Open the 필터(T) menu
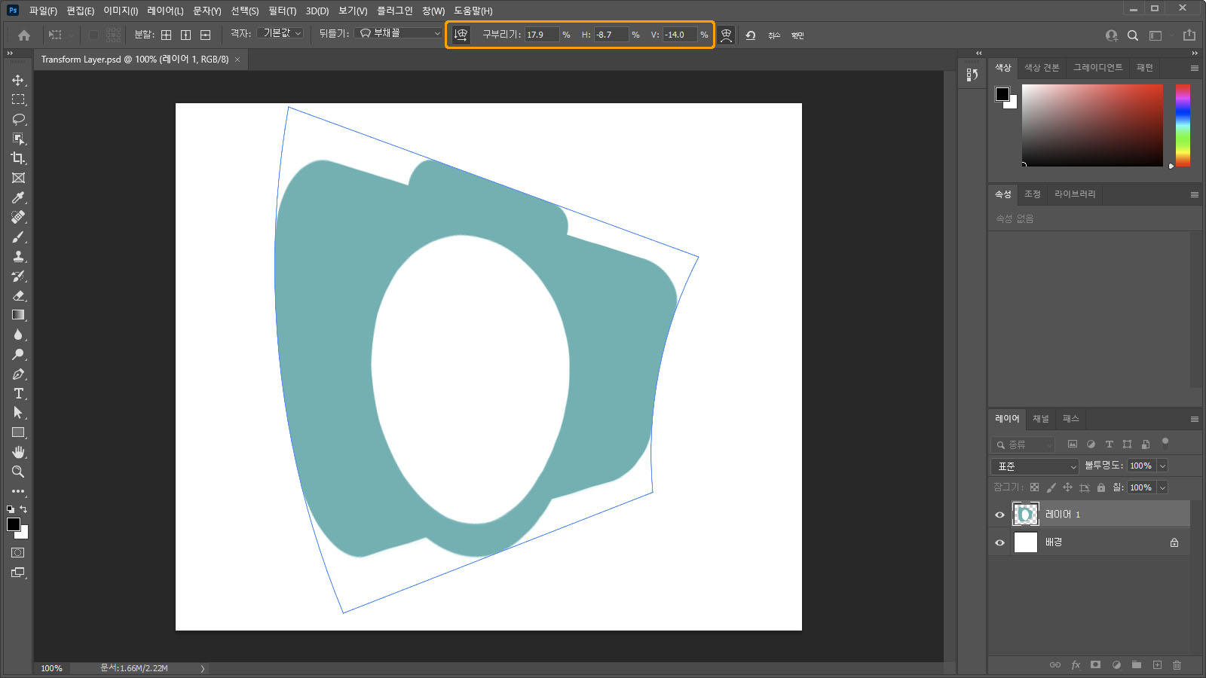The width and height of the screenshot is (1206, 678). pyautogui.click(x=282, y=11)
